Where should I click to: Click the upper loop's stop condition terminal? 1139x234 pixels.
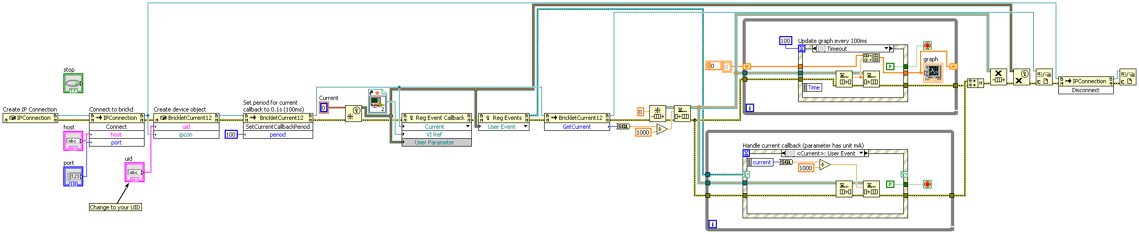pos(927,46)
